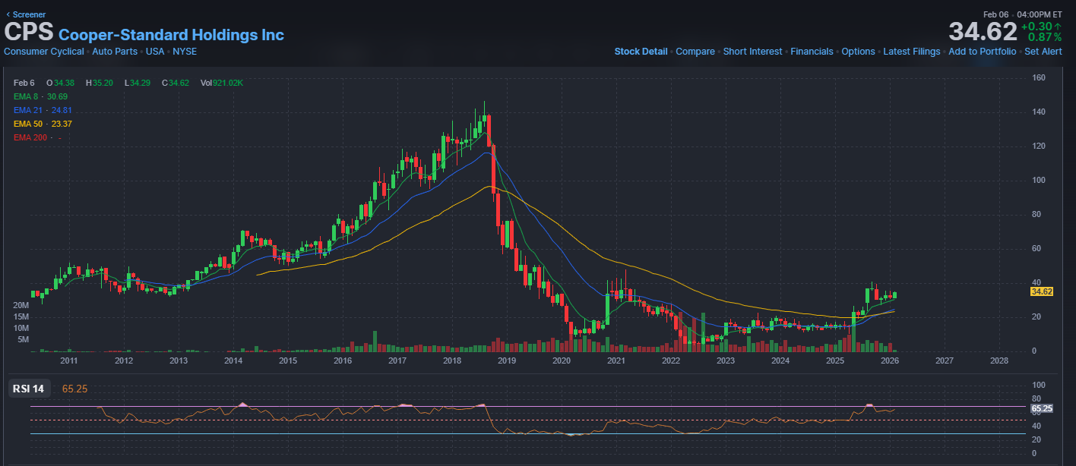Click the 160 price axis label

[1039, 77]
